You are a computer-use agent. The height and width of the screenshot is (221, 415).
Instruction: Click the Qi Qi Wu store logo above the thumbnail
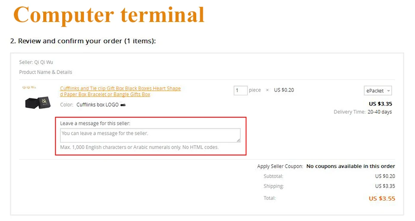coord(29,87)
